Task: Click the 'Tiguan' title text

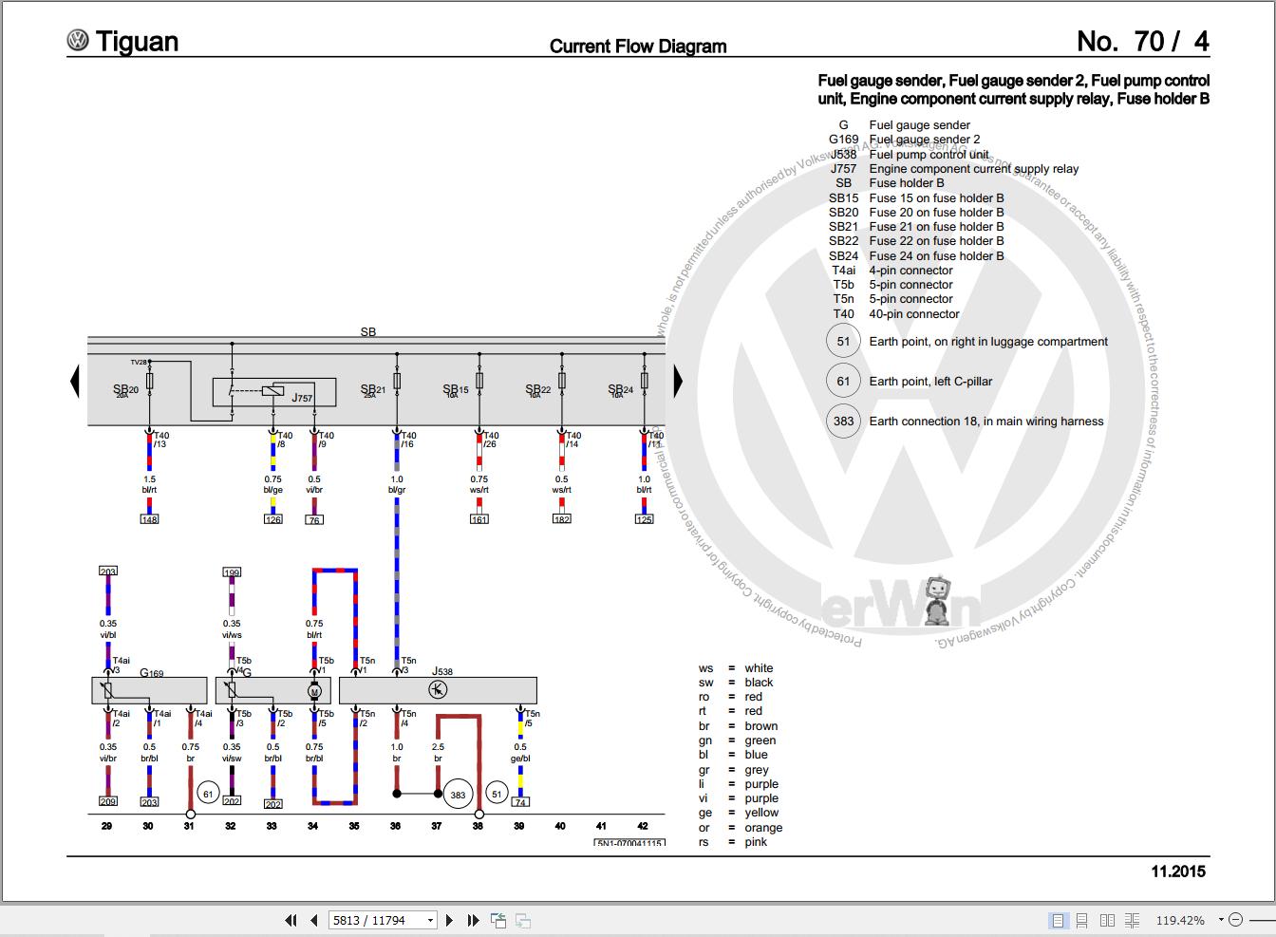Action: (137, 42)
